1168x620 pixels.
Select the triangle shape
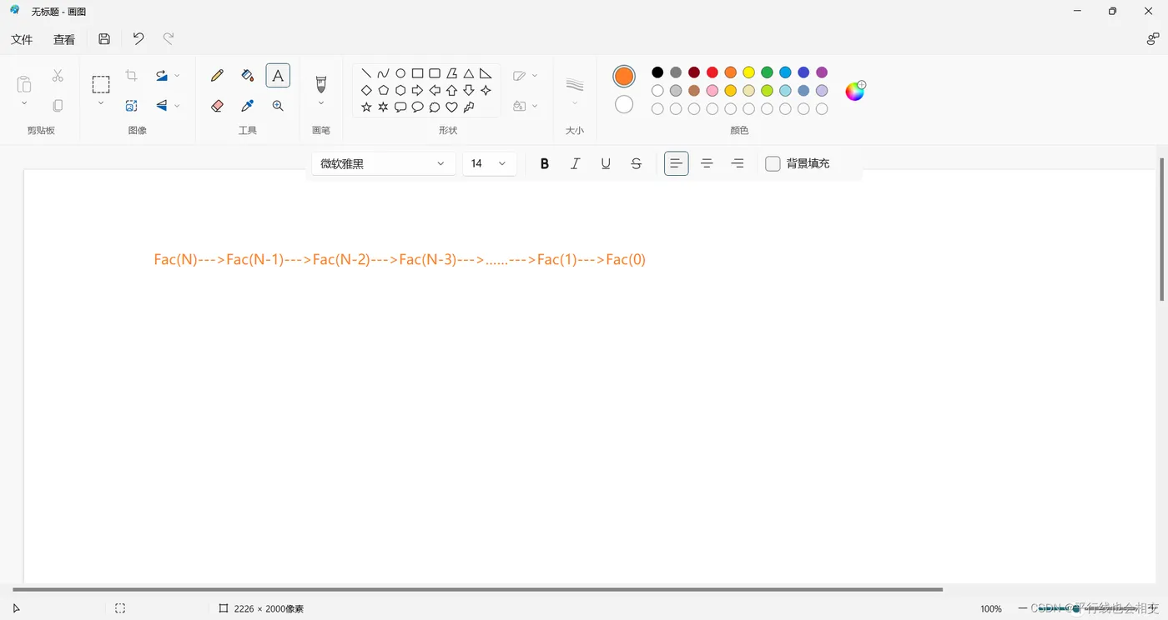pos(469,73)
